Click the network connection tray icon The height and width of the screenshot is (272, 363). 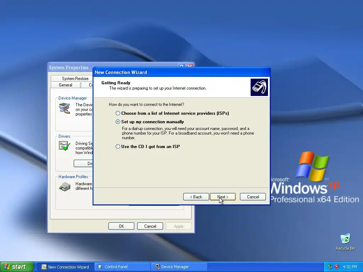[x=330, y=267]
